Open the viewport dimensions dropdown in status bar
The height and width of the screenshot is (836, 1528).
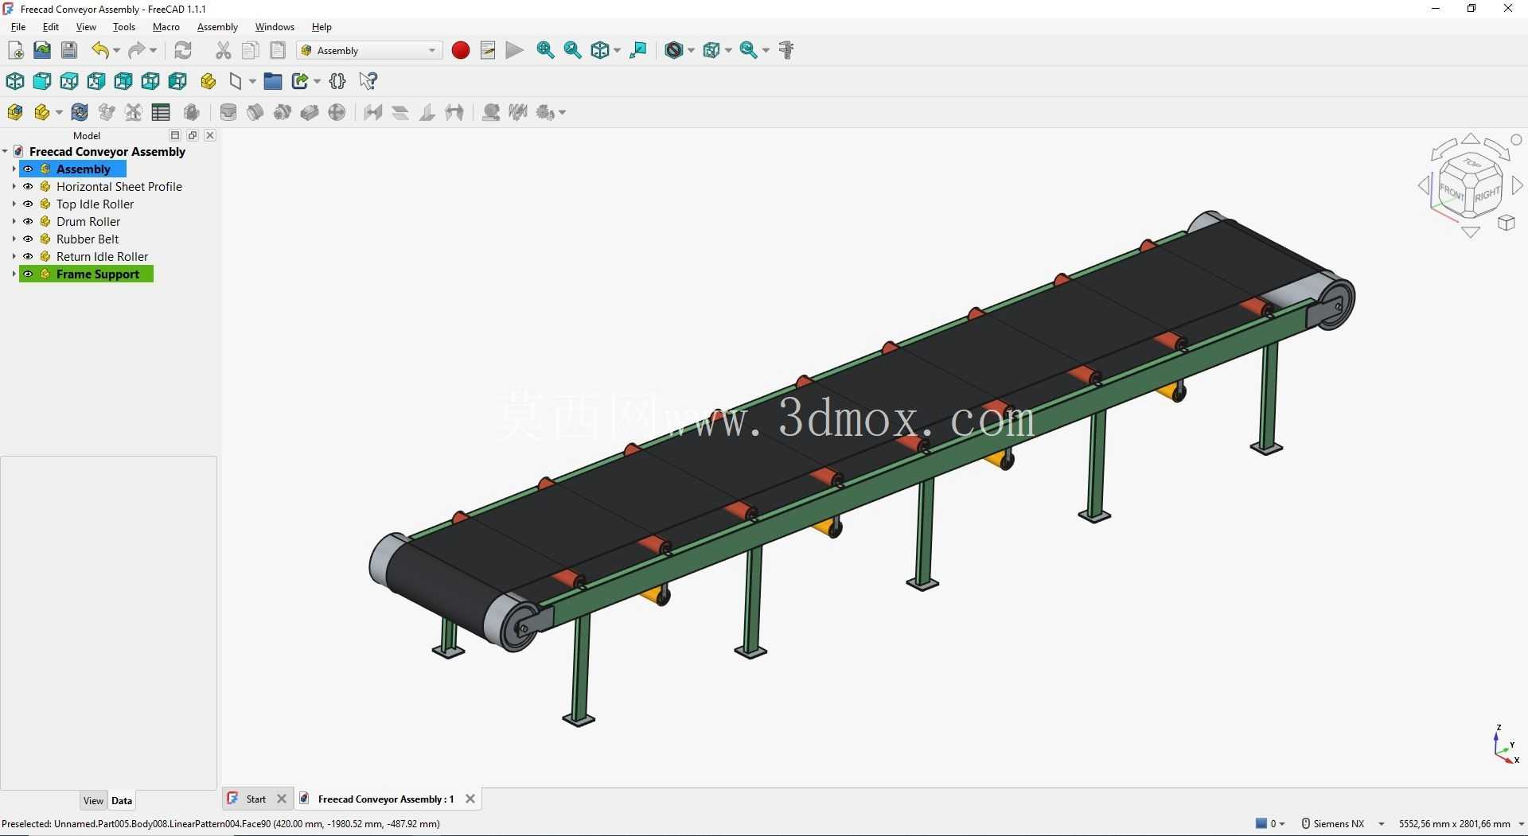(x=1460, y=823)
